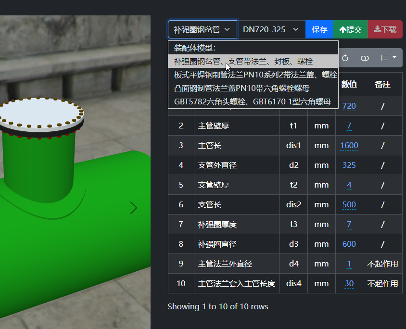Screen dimensions: 406x329
Task: Select 补强圈钢岔管、支管带法兰、封板、螺栓 option
Action: (x=243, y=61)
